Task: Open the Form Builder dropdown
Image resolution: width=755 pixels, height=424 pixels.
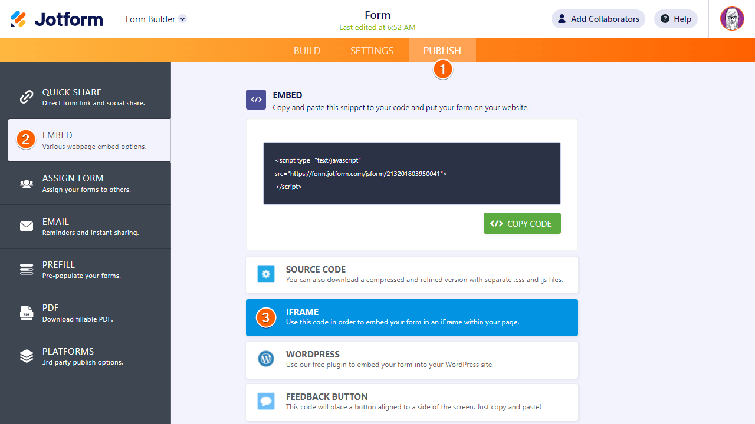Action: pyautogui.click(x=156, y=19)
